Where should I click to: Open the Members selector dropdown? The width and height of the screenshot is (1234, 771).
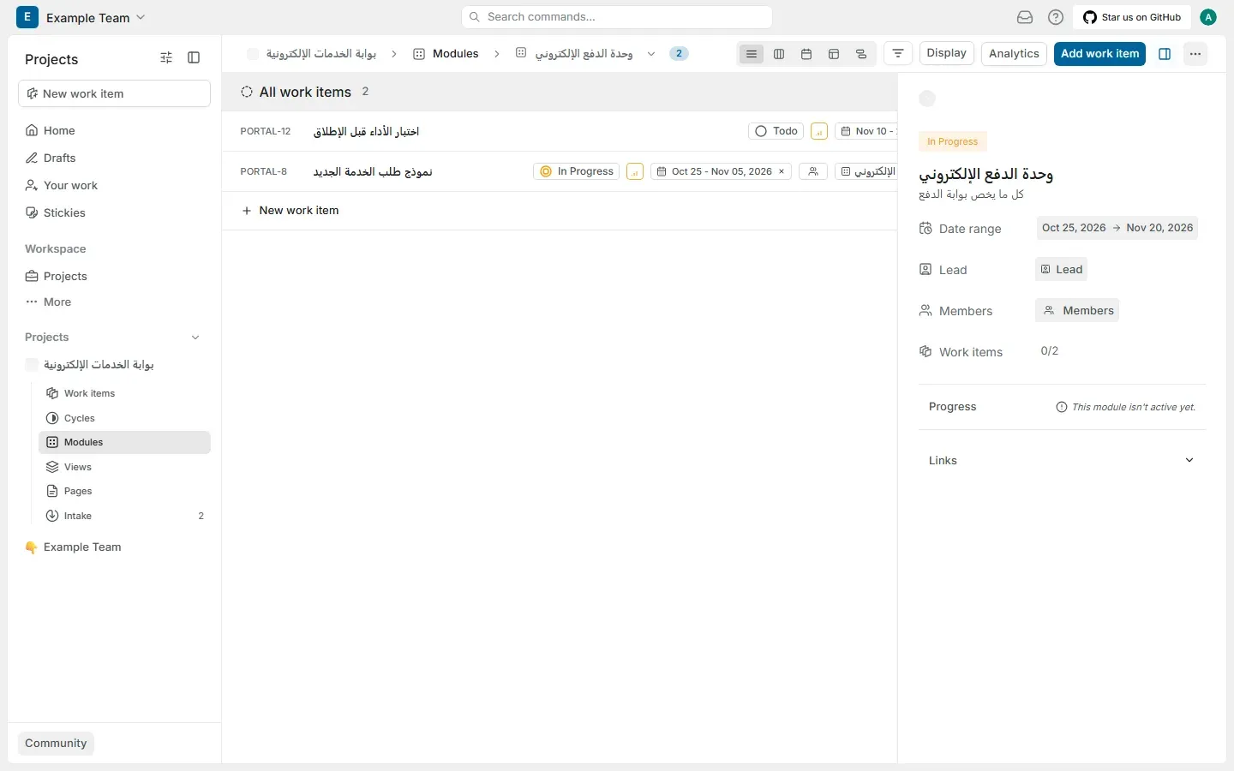click(1077, 311)
